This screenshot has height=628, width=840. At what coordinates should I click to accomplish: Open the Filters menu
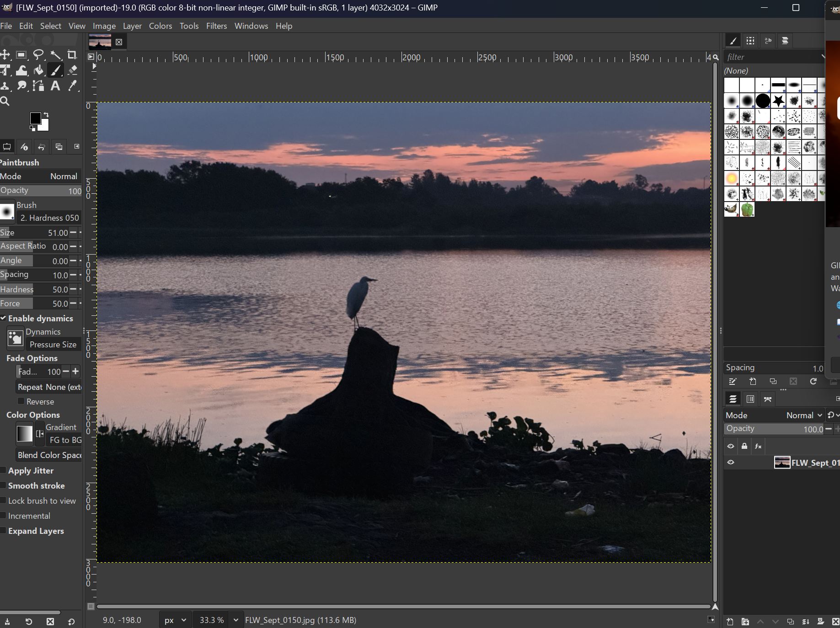click(x=216, y=26)
